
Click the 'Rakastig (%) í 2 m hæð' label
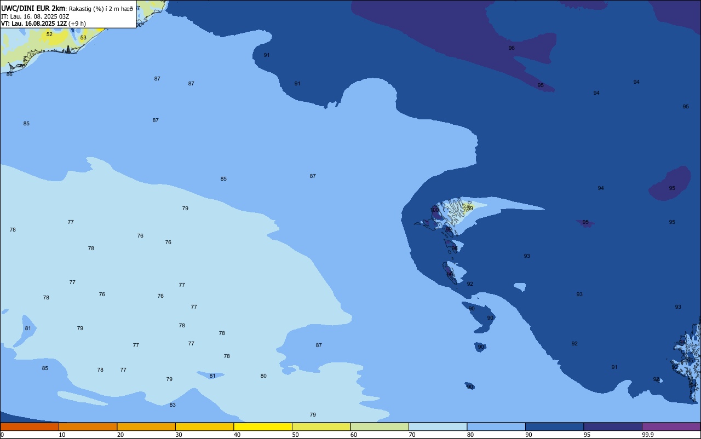101,9
